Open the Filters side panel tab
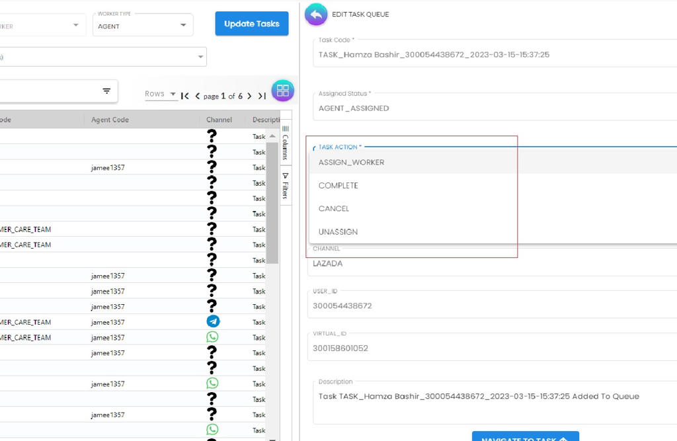Screen dimensions: 677x441 (286, 186)
